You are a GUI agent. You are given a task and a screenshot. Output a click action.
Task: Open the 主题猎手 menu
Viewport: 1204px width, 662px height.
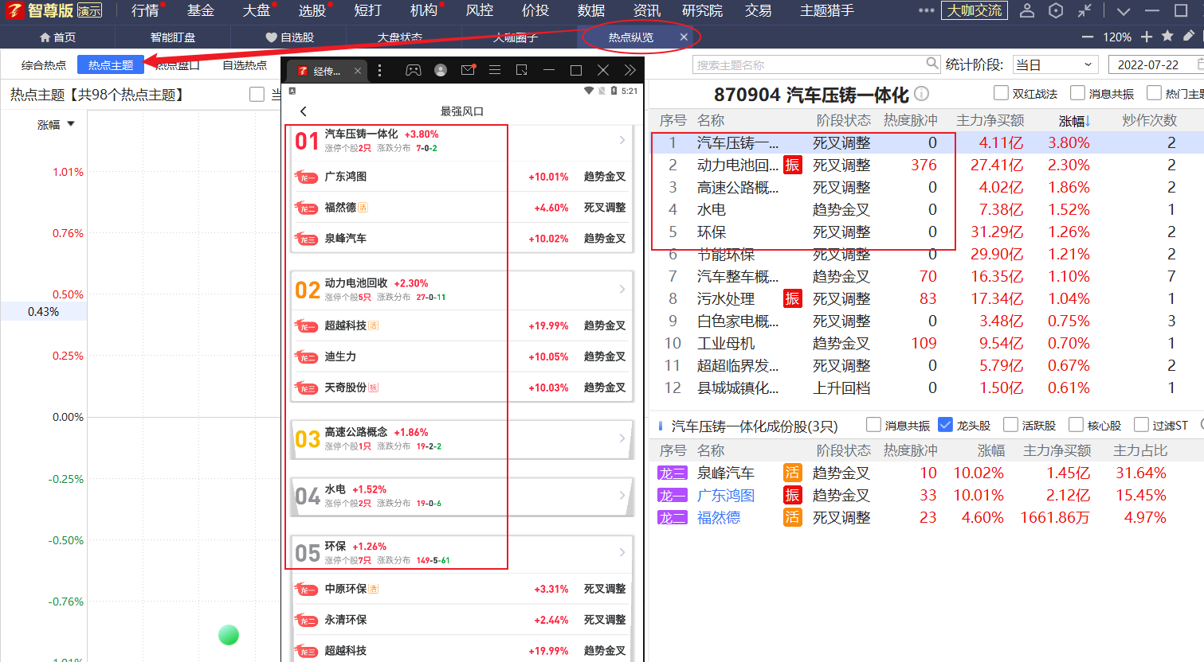click(827, 10)
